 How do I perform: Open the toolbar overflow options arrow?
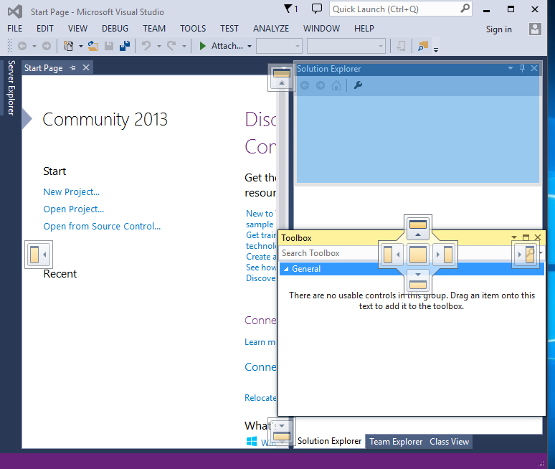(x=436, y=50)
